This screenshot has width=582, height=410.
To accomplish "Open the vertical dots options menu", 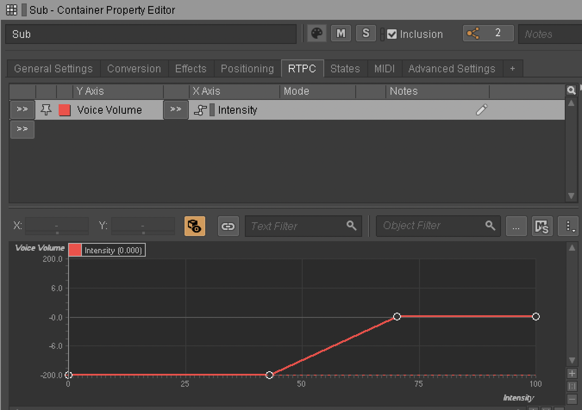I will (x=568, y=226).
